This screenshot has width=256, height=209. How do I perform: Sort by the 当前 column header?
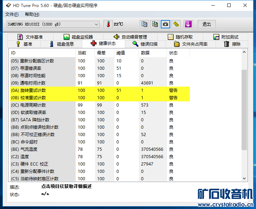85,53
